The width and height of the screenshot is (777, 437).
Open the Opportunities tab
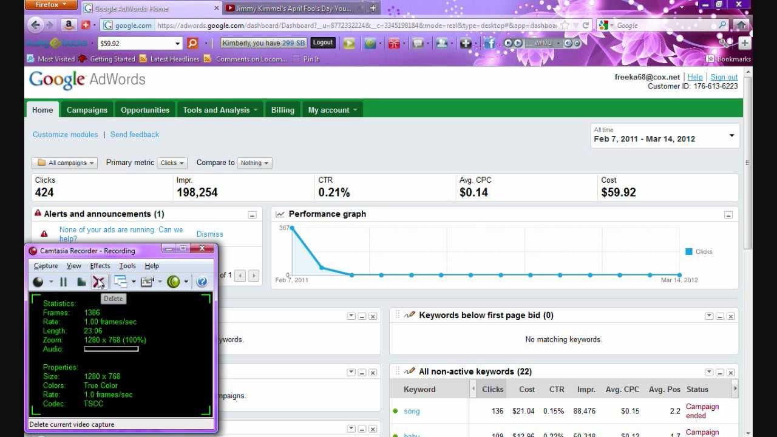click(x=145, y=110)
